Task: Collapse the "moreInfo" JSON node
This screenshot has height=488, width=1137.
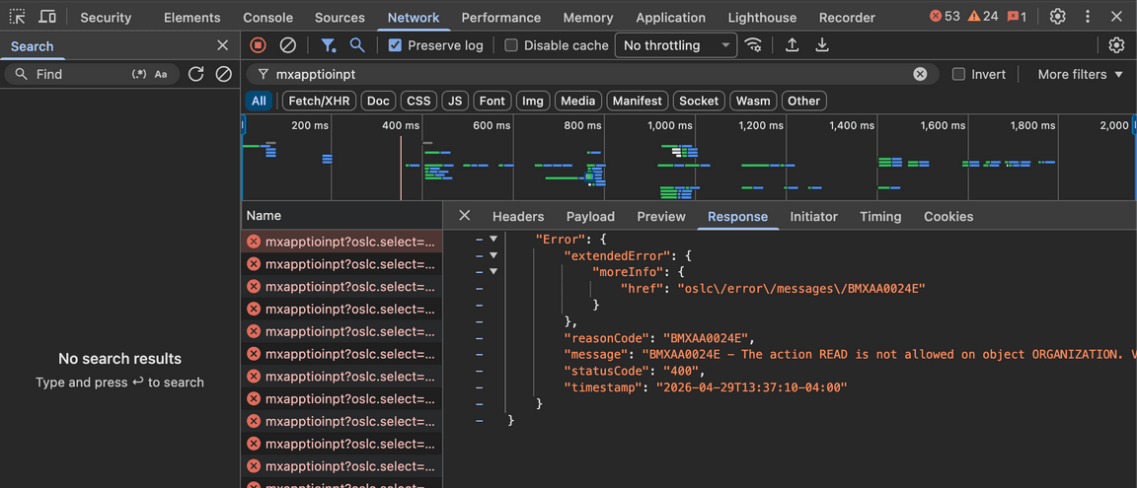Action: tap(493, 271)
